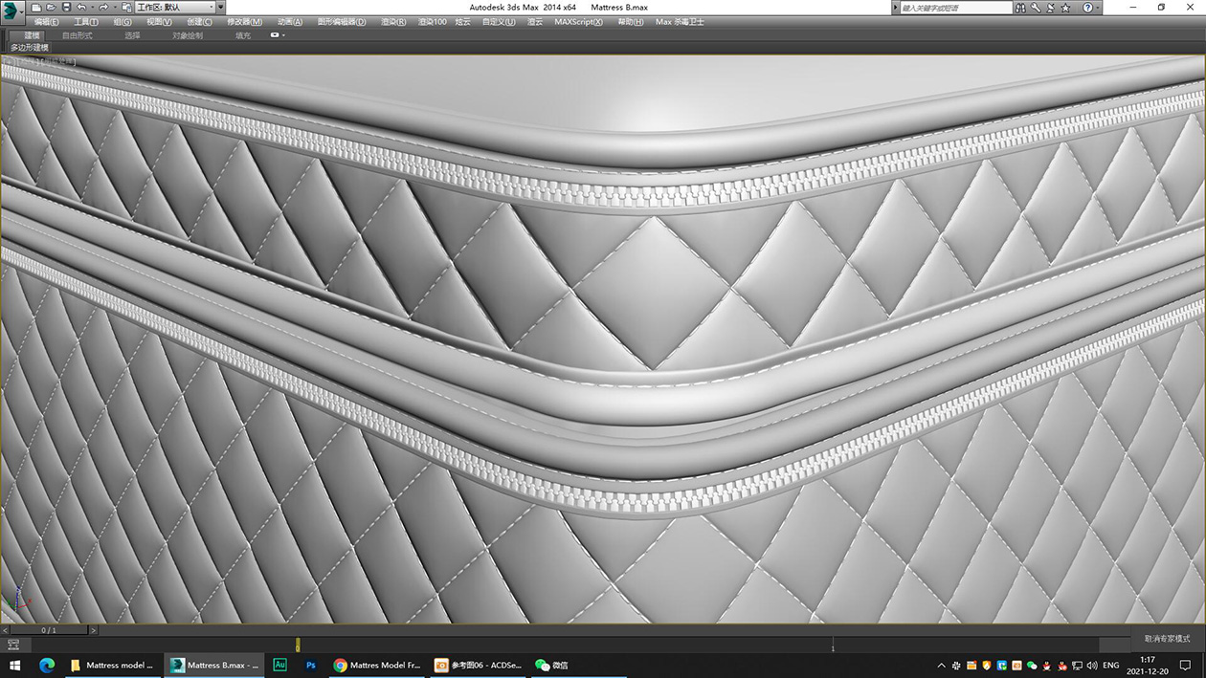Click the Save File floppy icon
Screen dimensions: 1206x678
(66, 8)
